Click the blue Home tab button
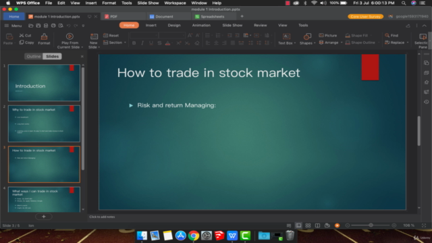432x243 pixels. 14,16
